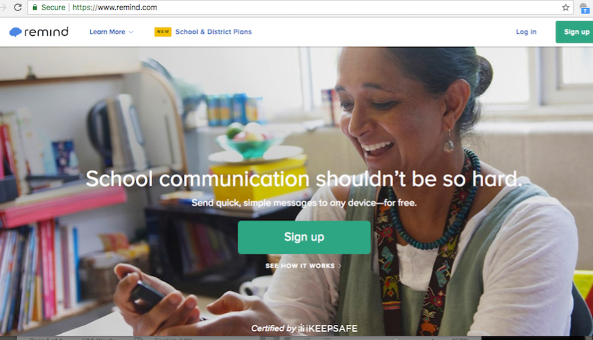Open School & District Plans

point(213,32)
